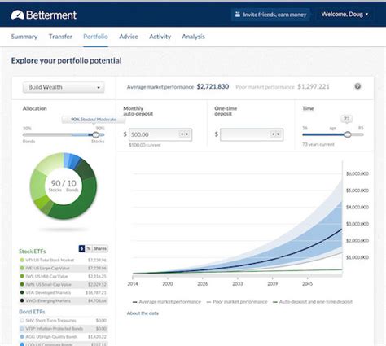386x346 pixels.
Task: Click the IWN US Small-Cap Value row label
Action: pyautogui.click(x=48, y=284)
